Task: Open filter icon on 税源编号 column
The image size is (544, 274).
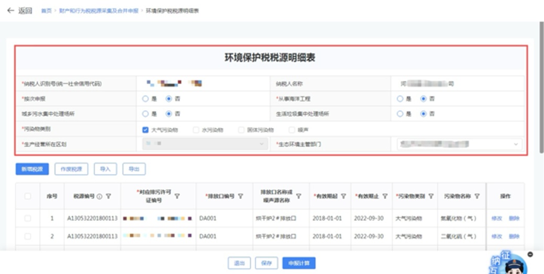Action: point(108,196)
